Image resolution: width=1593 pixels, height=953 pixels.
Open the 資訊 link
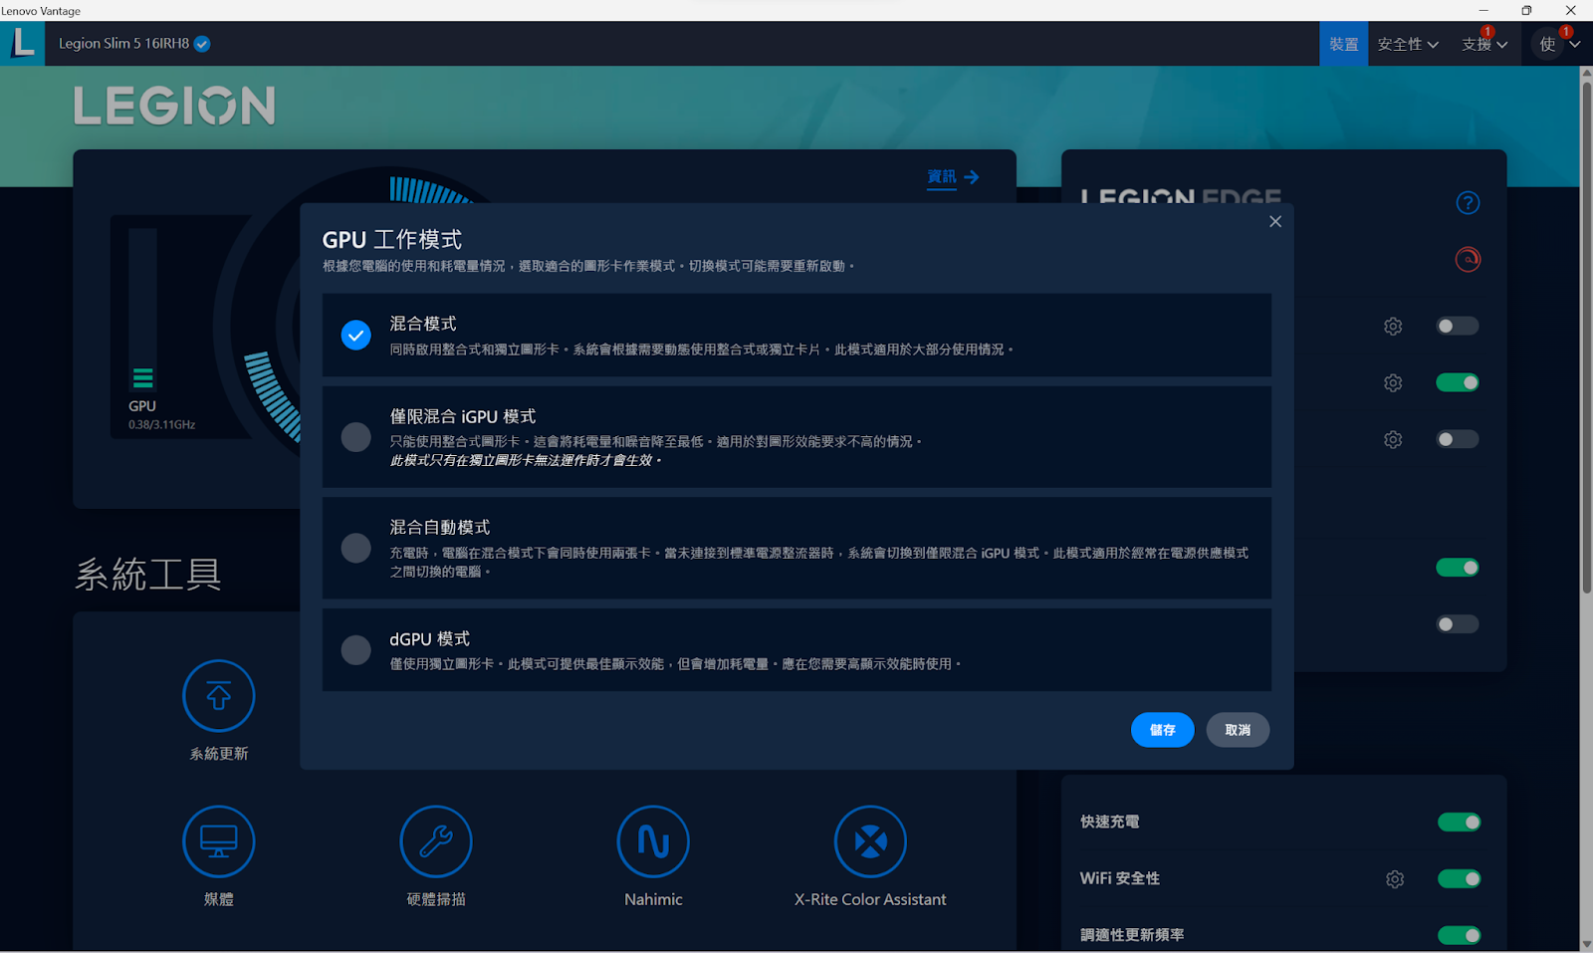[953, 176]
